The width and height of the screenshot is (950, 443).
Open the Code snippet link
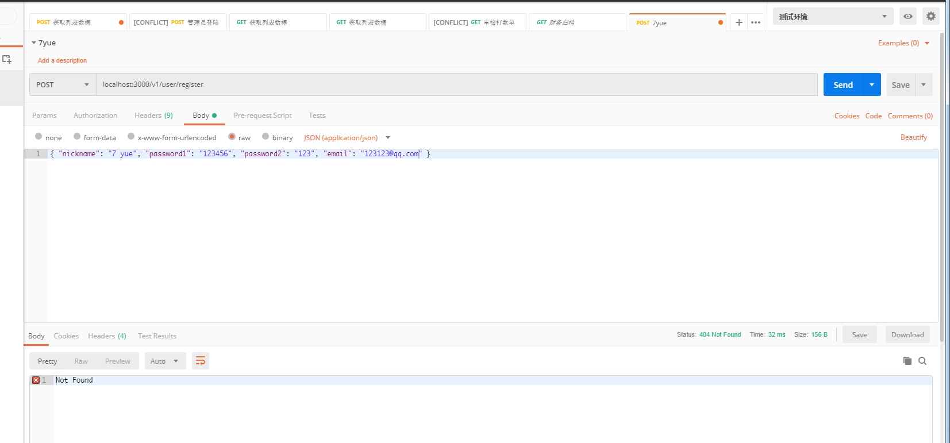tap(874, 116)
